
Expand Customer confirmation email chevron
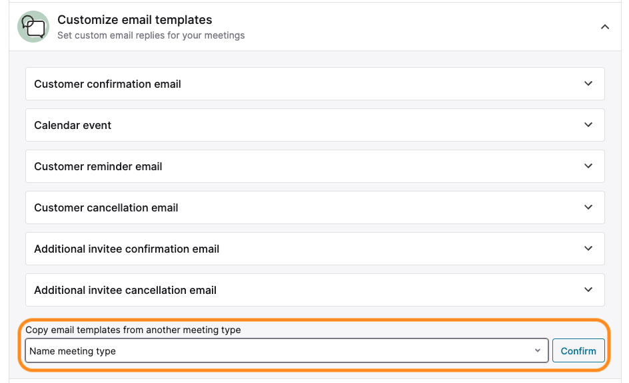pos(588,84)
